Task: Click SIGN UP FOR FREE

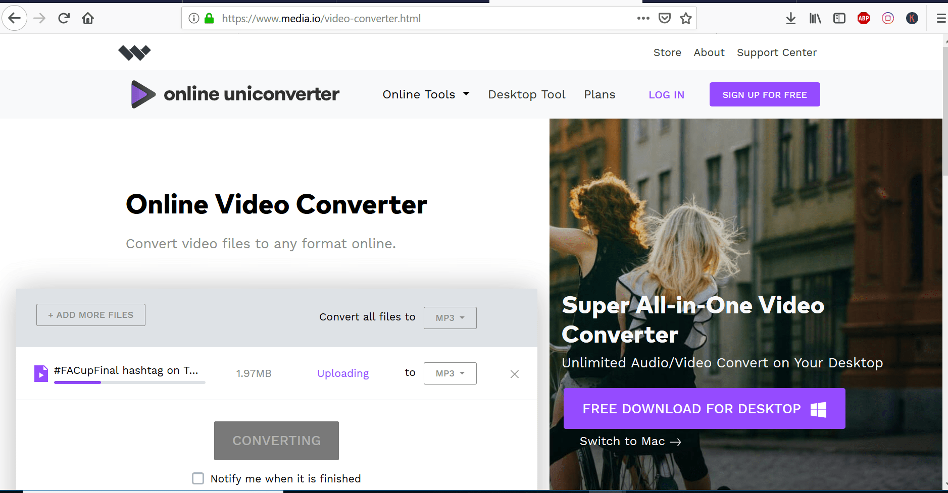Action: click(x=764, y=94)
